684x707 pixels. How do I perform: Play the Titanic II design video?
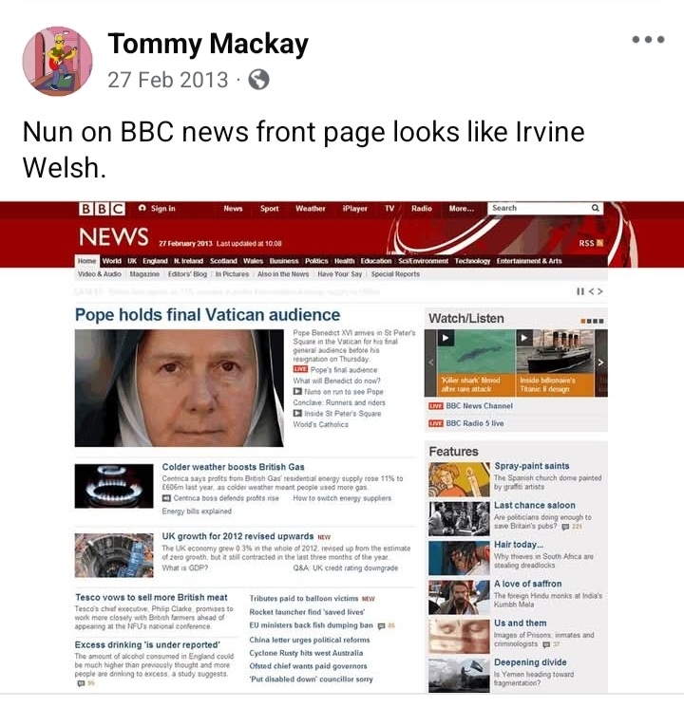(x=524, y=338)
